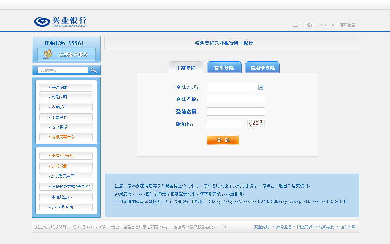This screenshot has width=390, height=244.
Task: Click the 客服电话：95561 text
Action: click(x=64, y=43)
